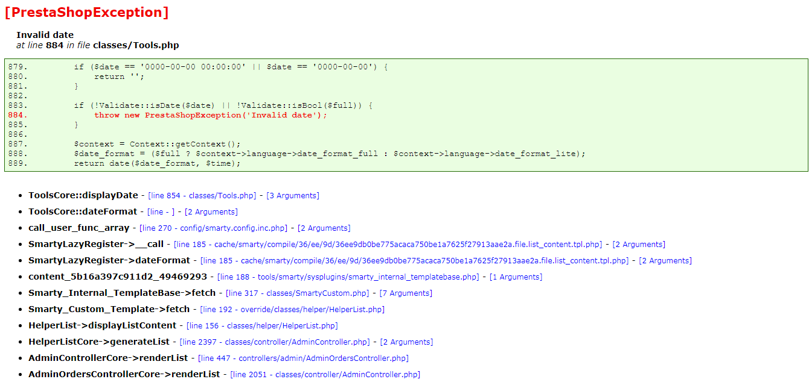Viewport: 809px width, 382px height.
Task: Open line 317 classes/SmartyCustom.php link
Action: (298, 293)
